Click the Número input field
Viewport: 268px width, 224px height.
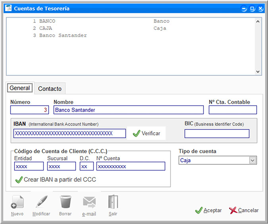point(29,110)
